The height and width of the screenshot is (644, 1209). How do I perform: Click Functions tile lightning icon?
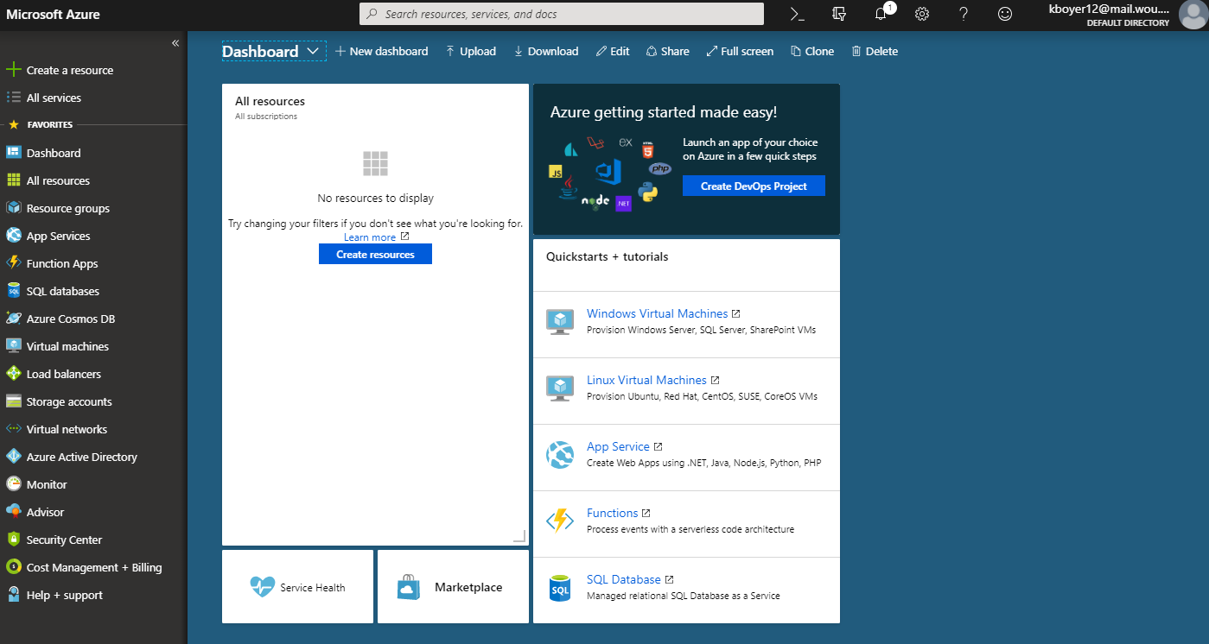[560, 521]
